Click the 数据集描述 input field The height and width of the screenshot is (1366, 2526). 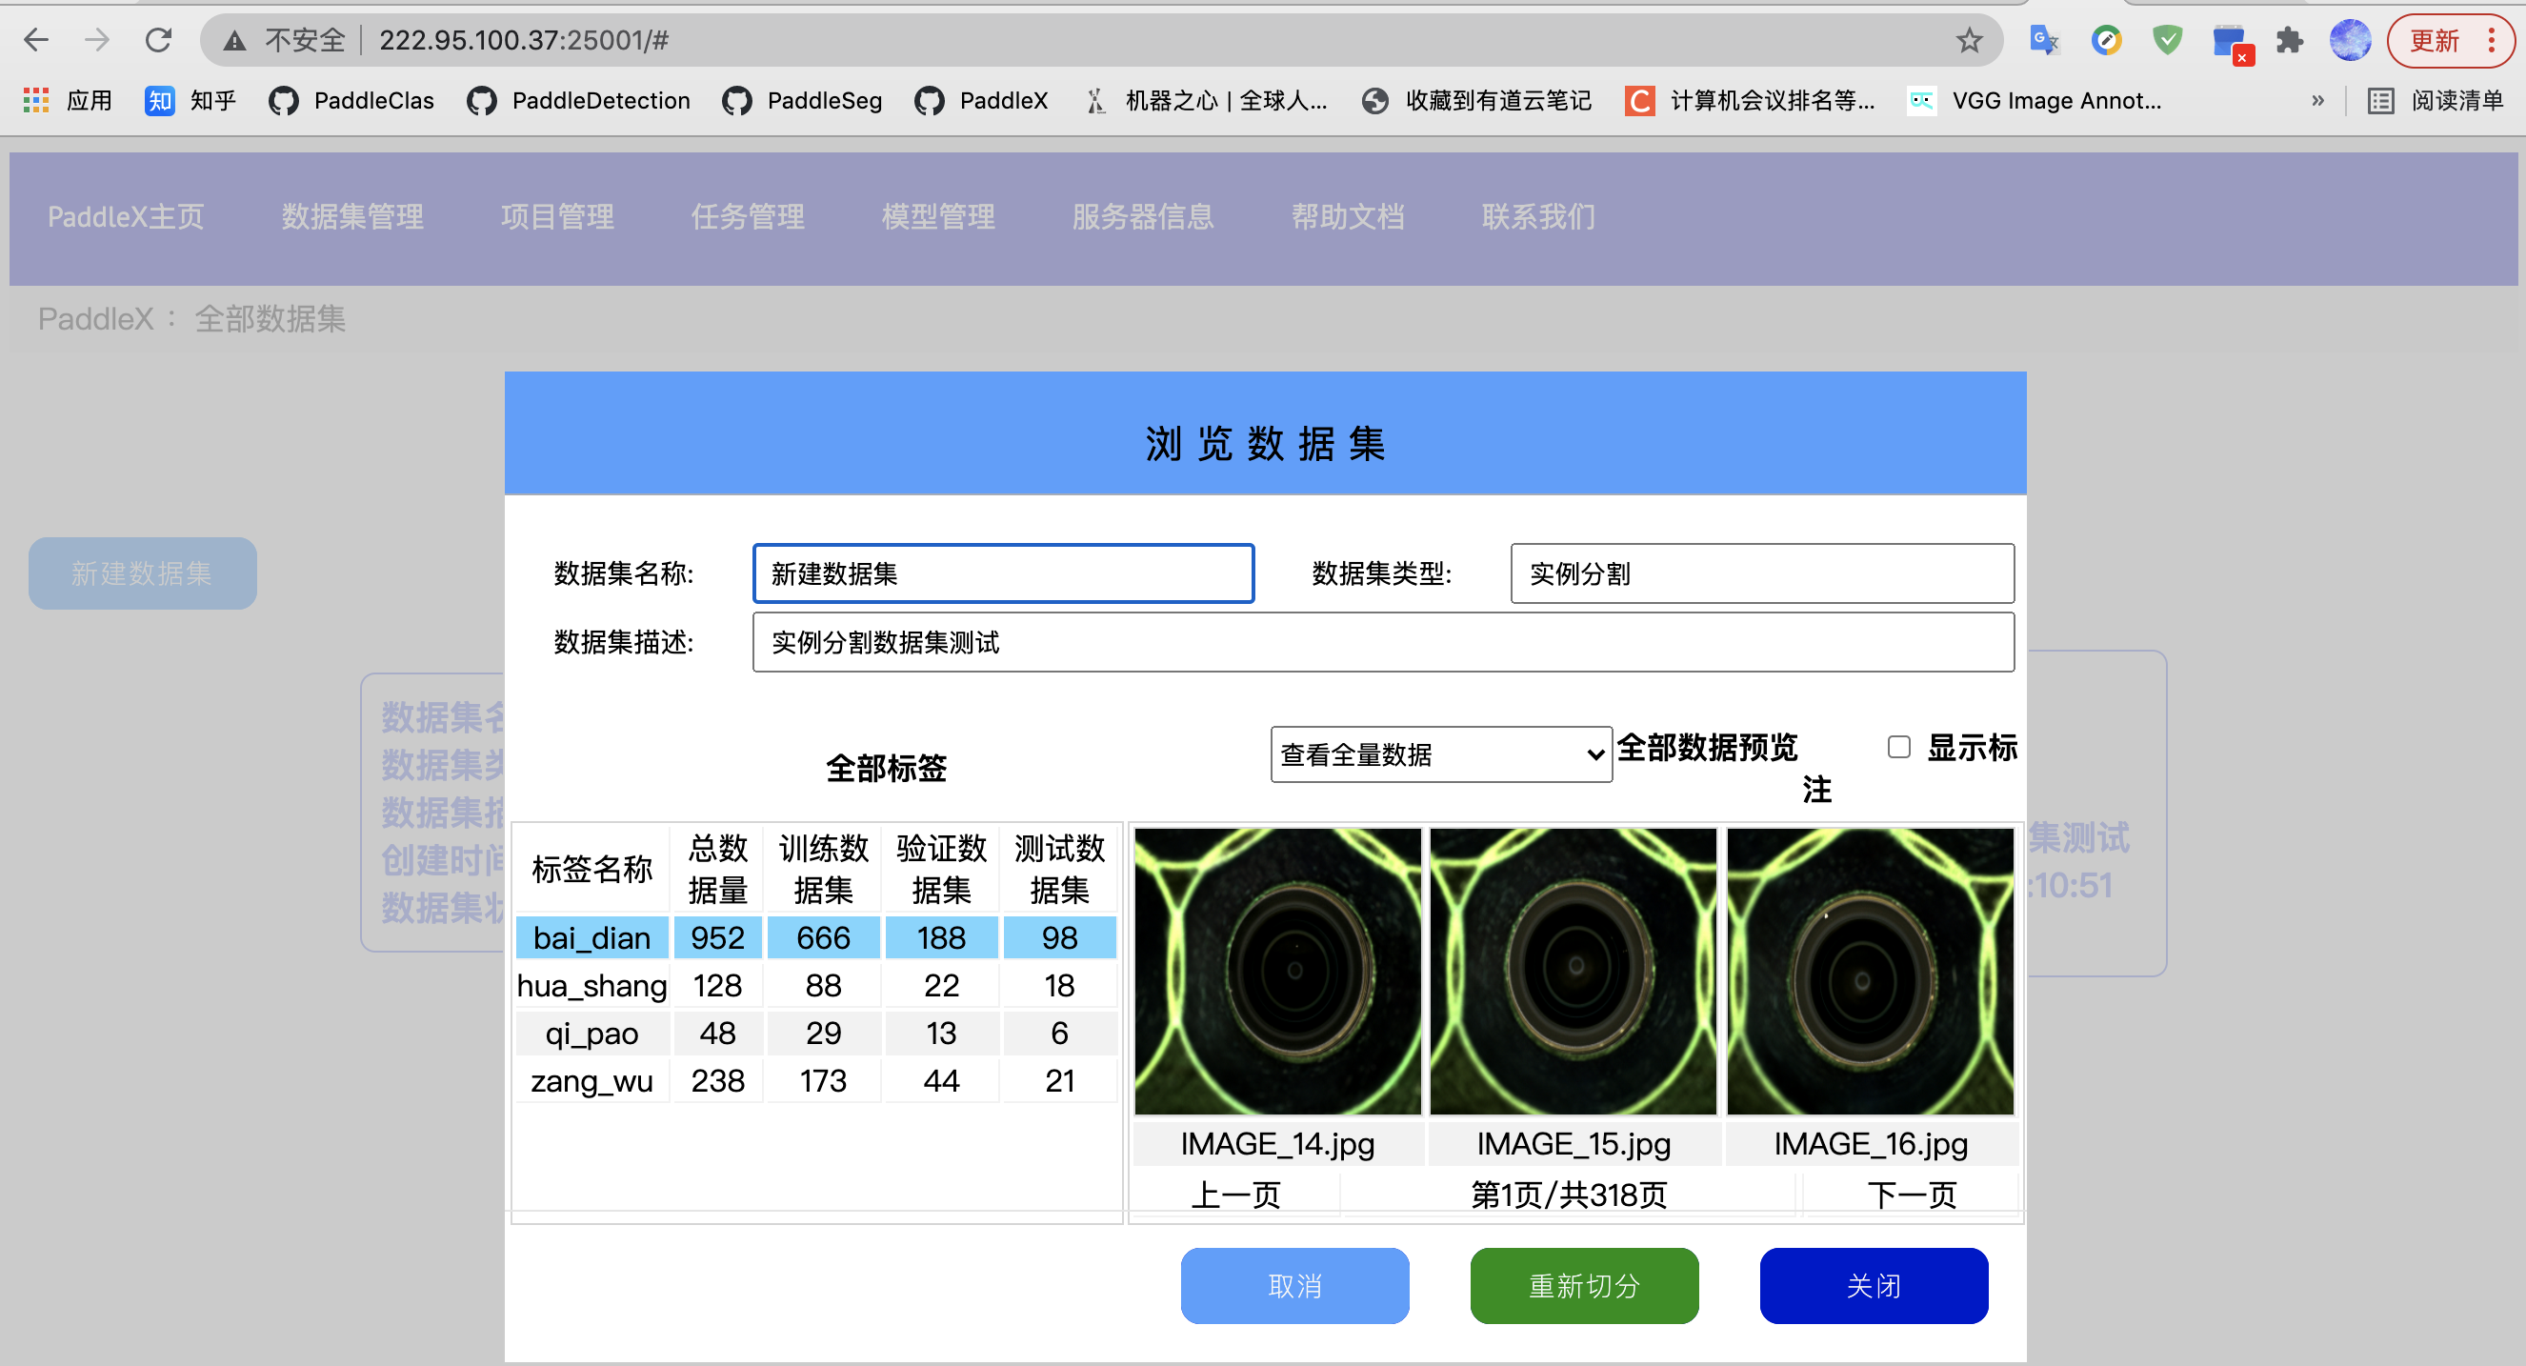click(x=1383, y=642)
